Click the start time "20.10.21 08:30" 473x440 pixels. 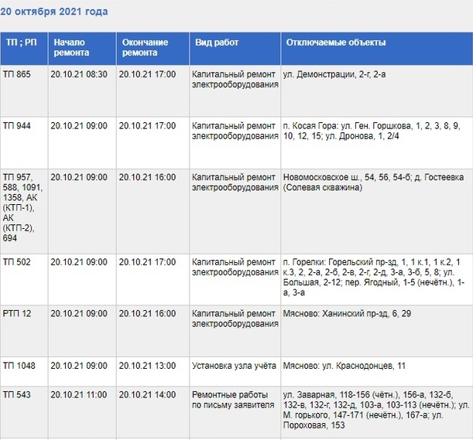[x=79, y=73]
